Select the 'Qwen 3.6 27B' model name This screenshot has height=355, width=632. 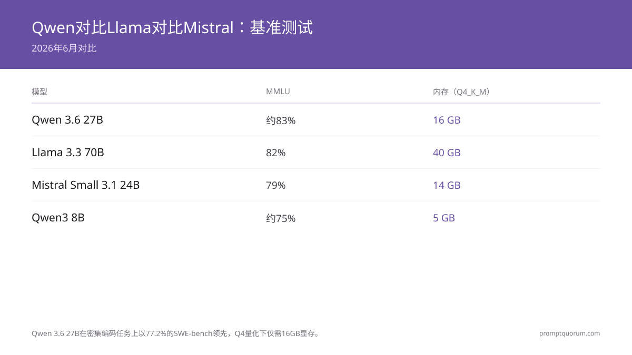[67, 120]
